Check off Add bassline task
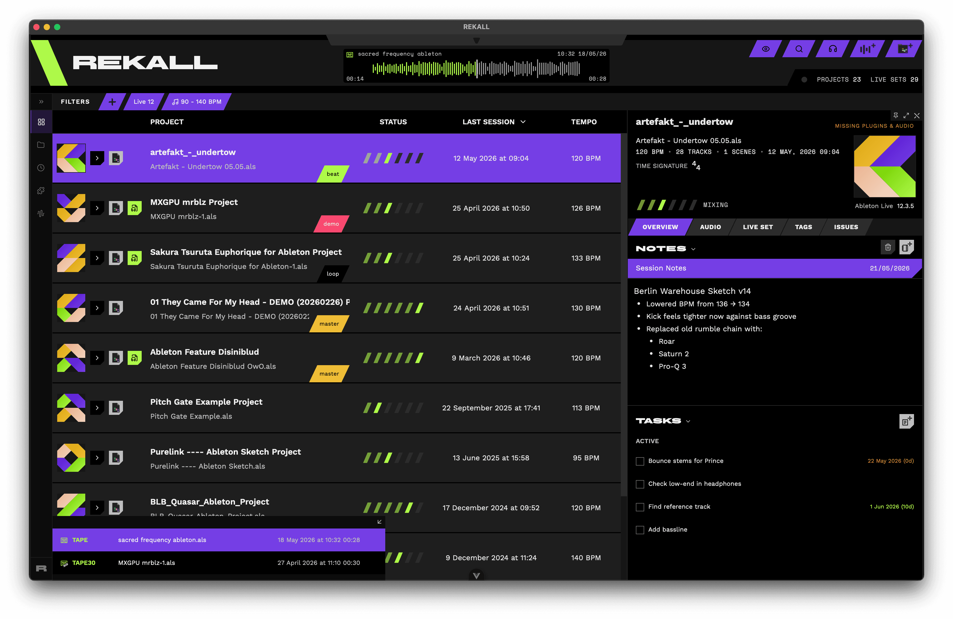Screen dimensions: 953x619 tap(640, 530)
